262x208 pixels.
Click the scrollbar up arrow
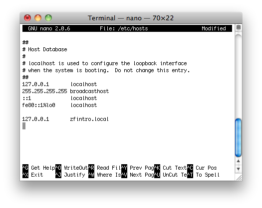pos(238,161)
